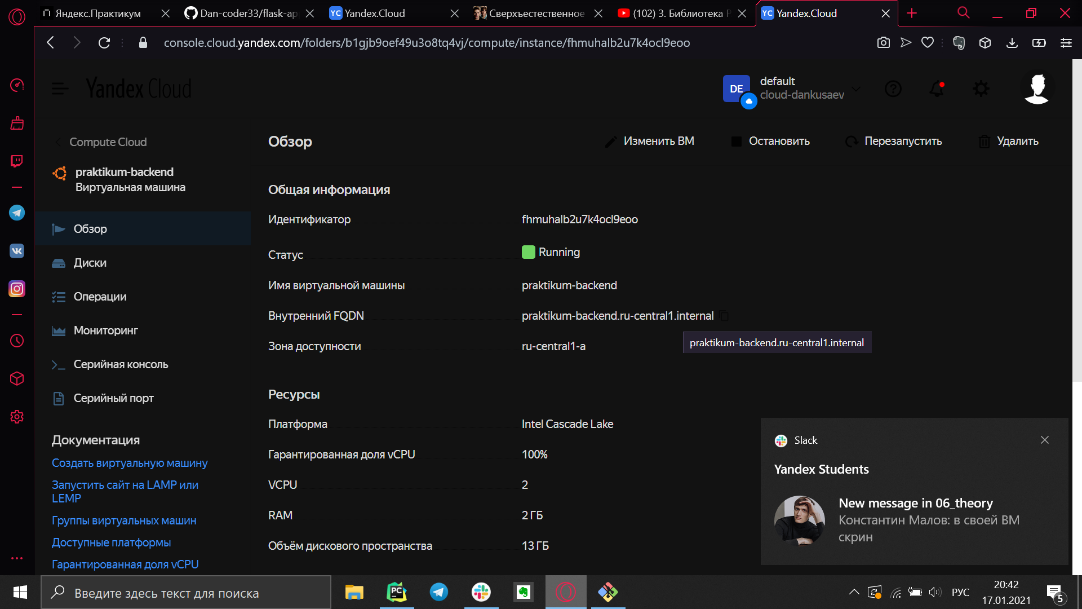The image size is (1082, 609).
Task: Select Обзор in the VM sidebar
Action: (143, 229)
